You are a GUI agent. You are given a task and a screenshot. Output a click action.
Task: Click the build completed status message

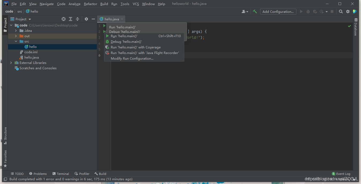(71, 179)
